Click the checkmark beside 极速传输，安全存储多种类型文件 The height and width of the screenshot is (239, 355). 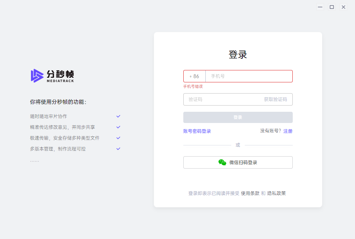point(118,138)
